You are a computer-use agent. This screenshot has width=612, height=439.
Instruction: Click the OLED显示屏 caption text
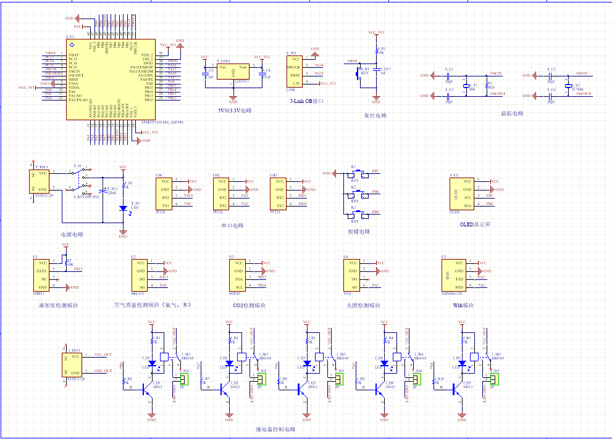(474, 224)
